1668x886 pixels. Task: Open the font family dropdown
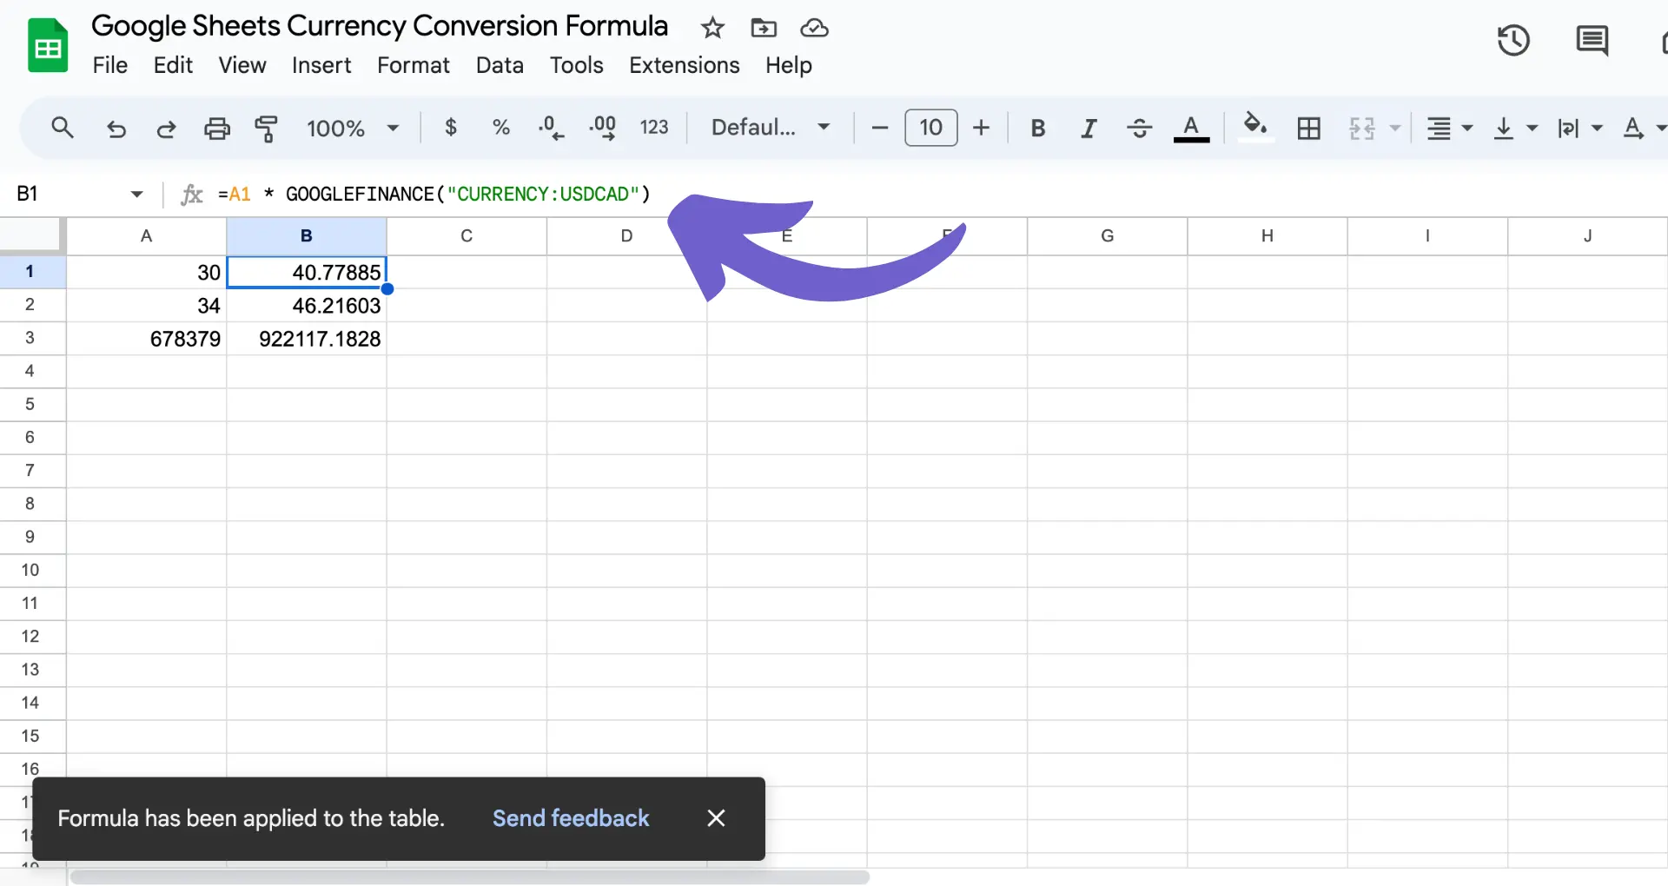(x=771, y=128)
